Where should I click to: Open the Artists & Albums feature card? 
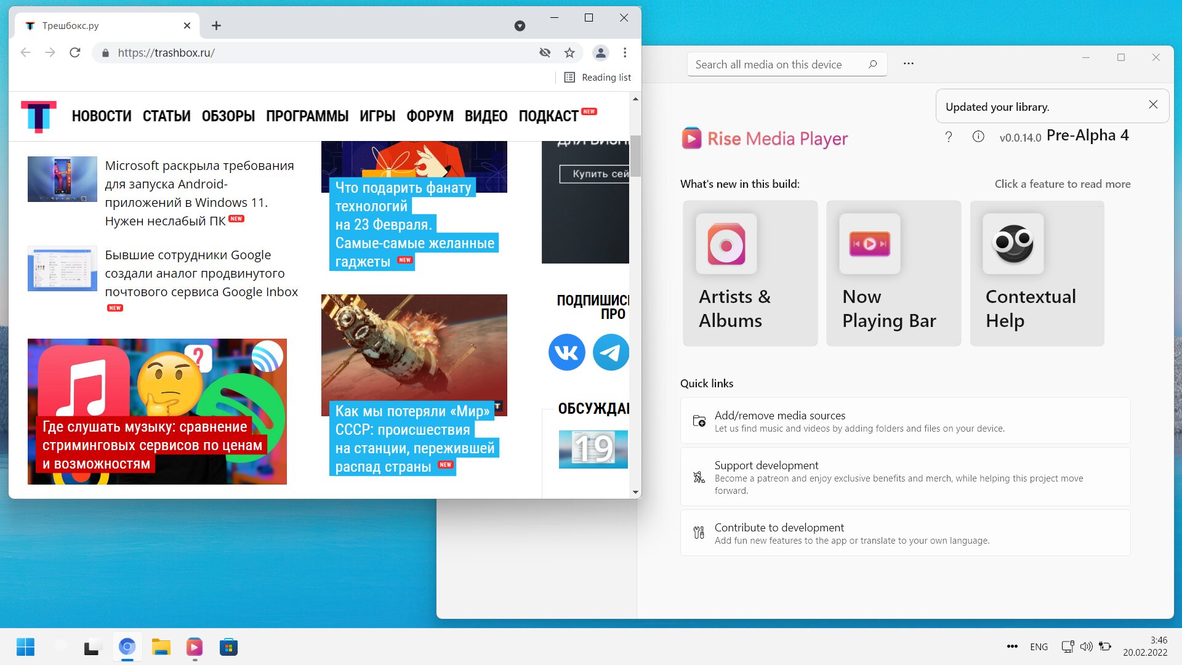(x=750, y=273)
